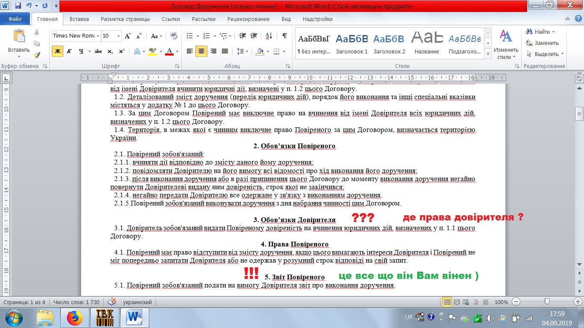
Task: Switch to the Рецензирование tab
Action: click(248, 19)
